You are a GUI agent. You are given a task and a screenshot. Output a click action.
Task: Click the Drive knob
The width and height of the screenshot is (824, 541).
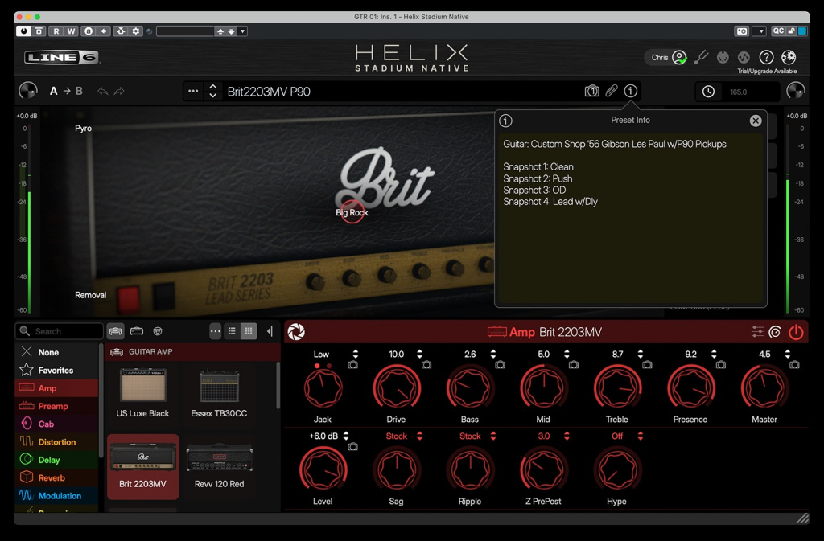click(x=397, y=389)
